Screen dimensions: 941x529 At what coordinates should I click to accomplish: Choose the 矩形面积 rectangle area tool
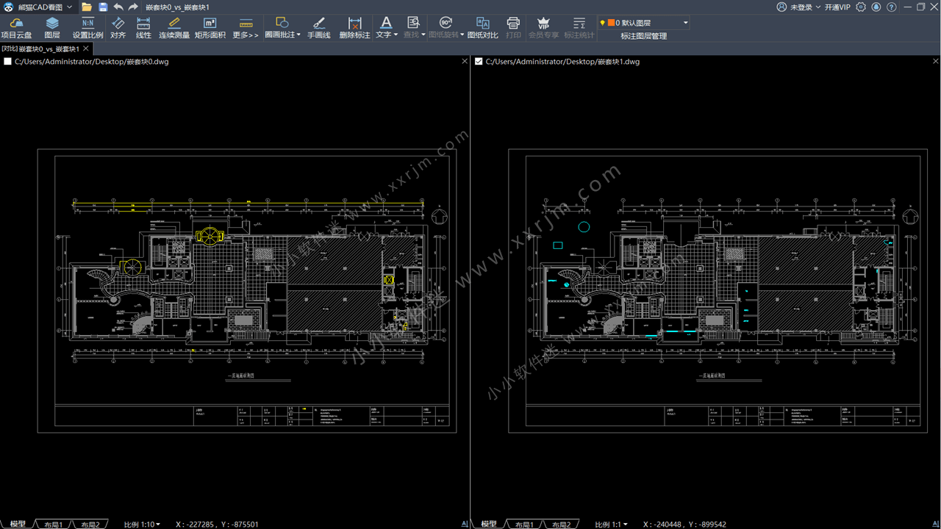pyautogui.click(x=210, y=29)
